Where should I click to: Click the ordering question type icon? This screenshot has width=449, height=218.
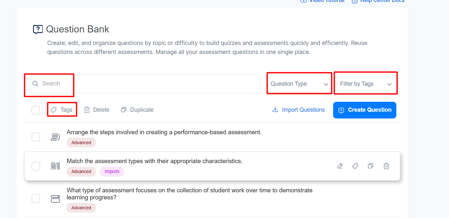55,137
